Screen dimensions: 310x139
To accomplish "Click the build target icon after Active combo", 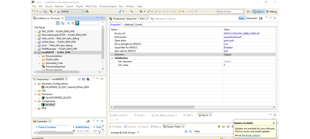I will [87, 11].
